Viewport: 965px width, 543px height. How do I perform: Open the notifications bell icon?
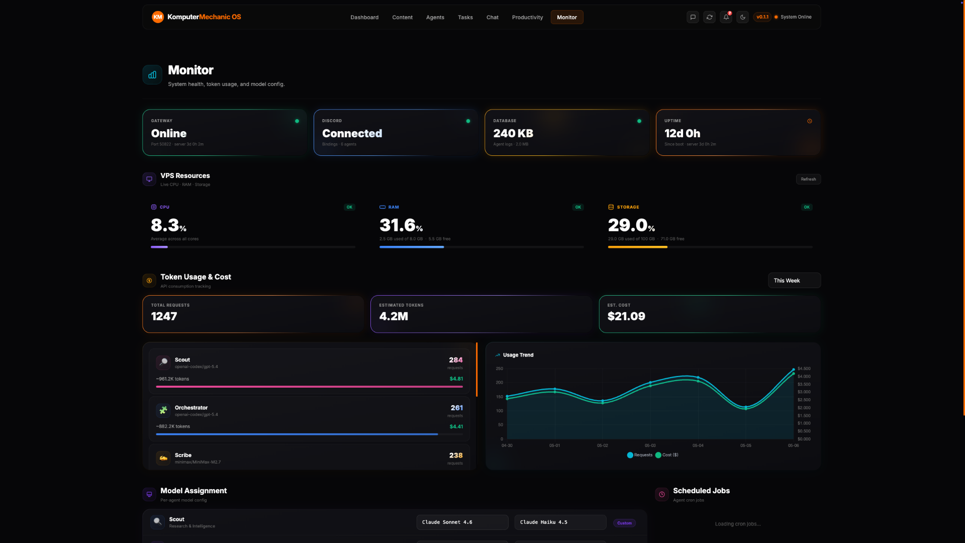click(726, 17)
